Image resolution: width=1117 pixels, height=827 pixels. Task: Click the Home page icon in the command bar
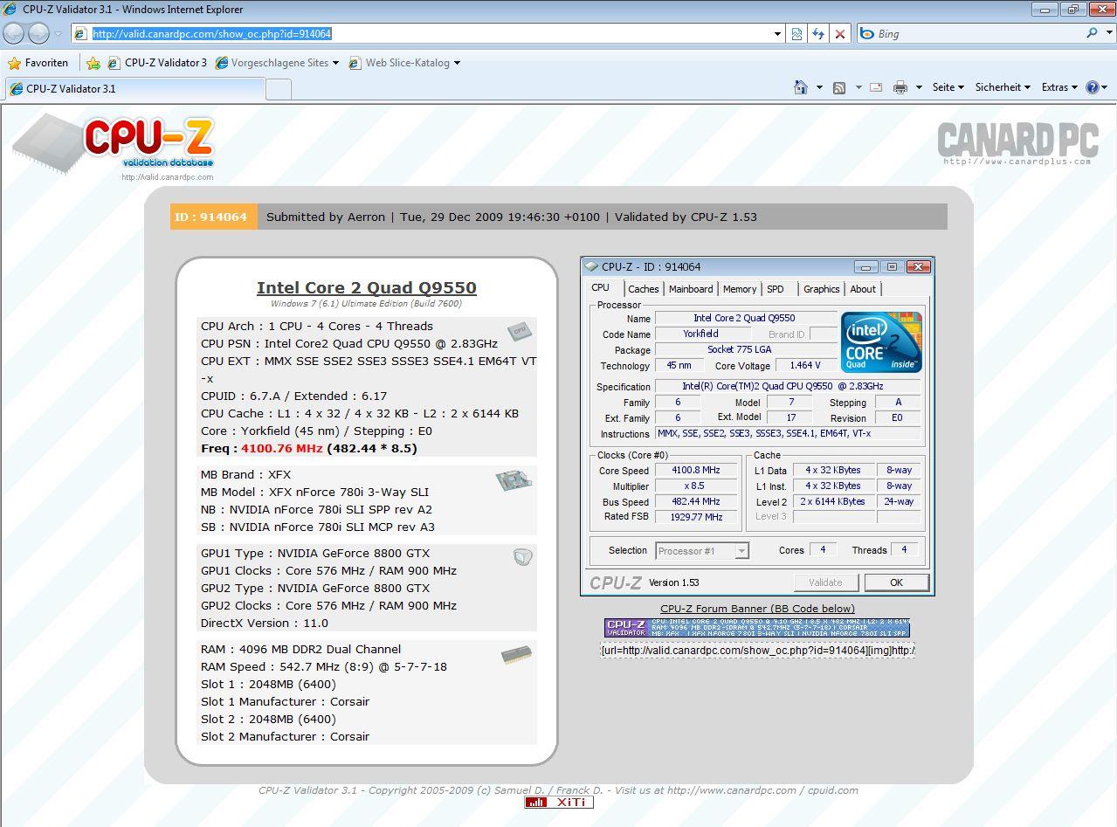[801, 87]
